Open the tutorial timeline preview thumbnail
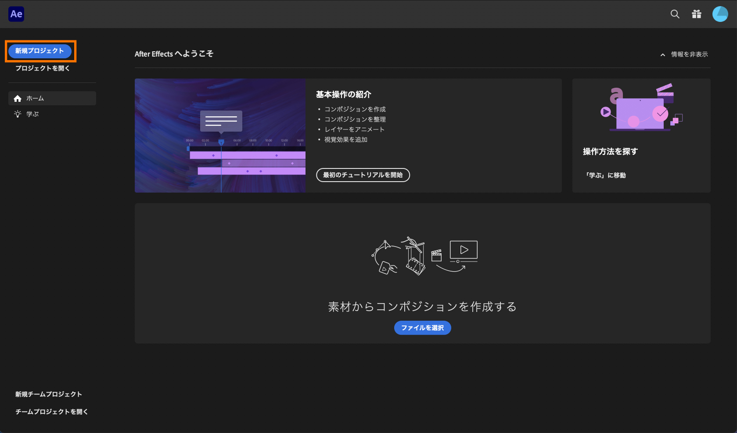The image size is (737, 433). 220,136
